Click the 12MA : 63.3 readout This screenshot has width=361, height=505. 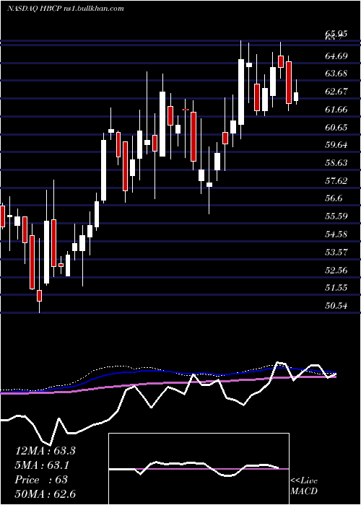[x=45, y=451]
